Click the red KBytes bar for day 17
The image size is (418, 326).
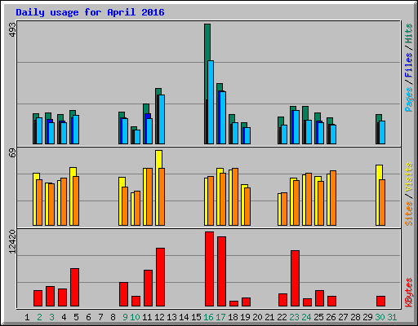pos(221,271)
